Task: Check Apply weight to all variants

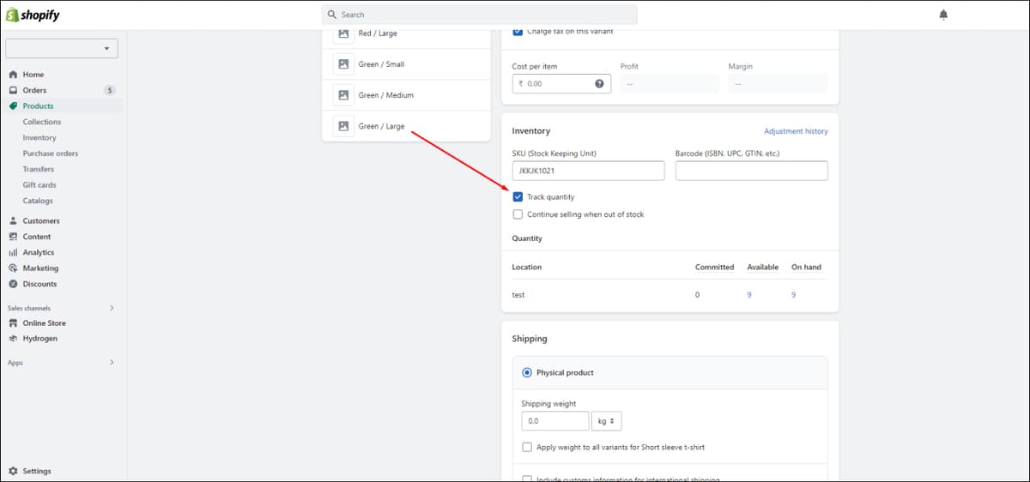Action: (527, 447)
